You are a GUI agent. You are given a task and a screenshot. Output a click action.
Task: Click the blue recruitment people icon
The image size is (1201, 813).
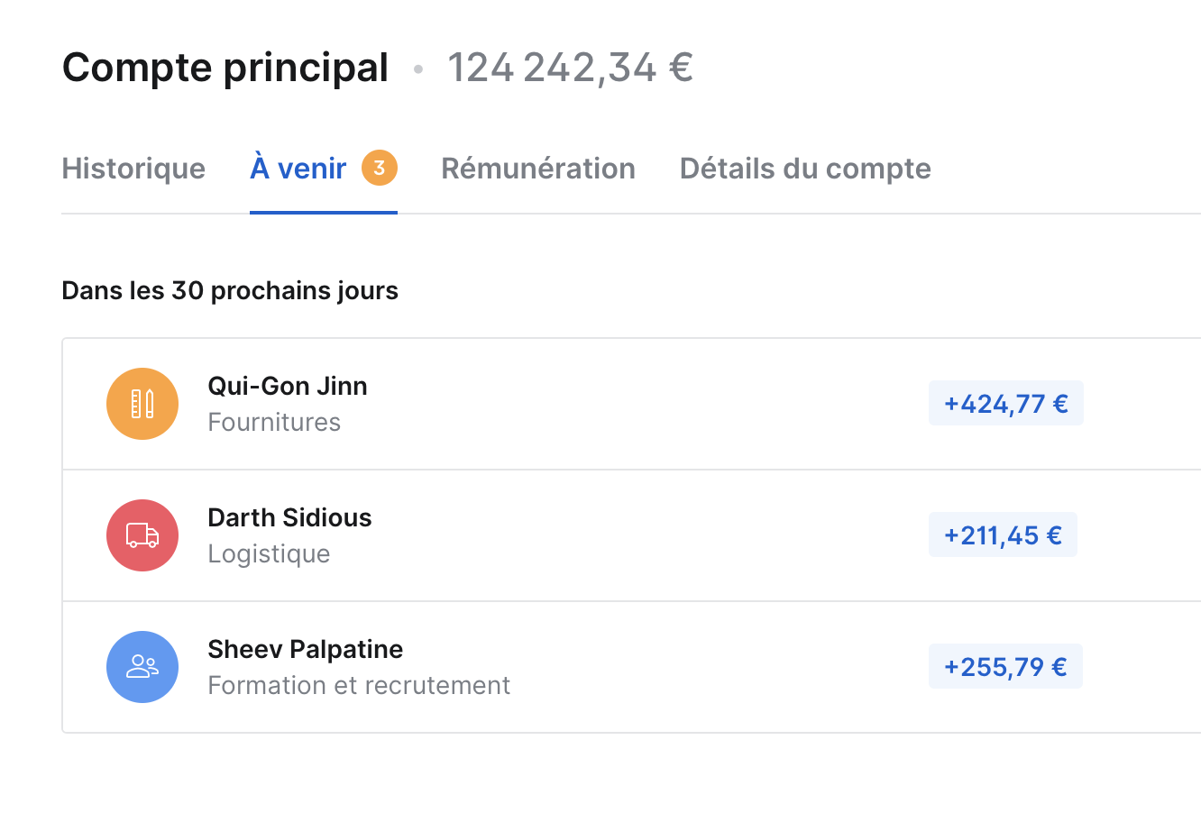coord(142,667)
